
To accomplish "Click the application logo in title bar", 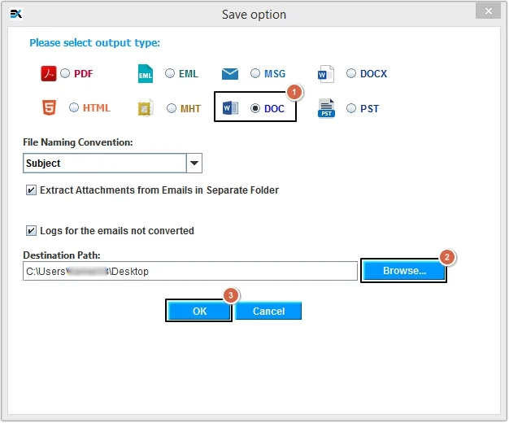I will coord(16,14).
